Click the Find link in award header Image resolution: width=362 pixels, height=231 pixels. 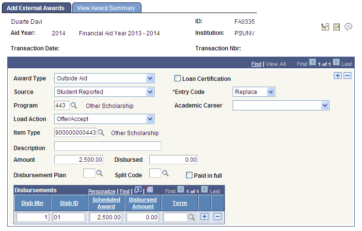pyautogui.click(x=256, y=64)
